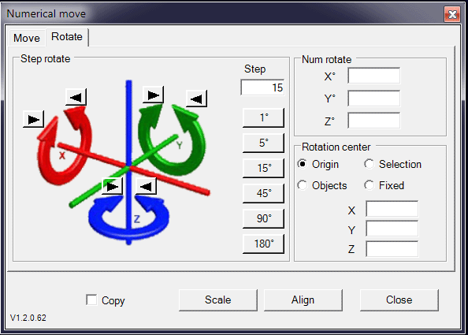
Task: Click the Num rotate X° input field
Action: [374, 76]
